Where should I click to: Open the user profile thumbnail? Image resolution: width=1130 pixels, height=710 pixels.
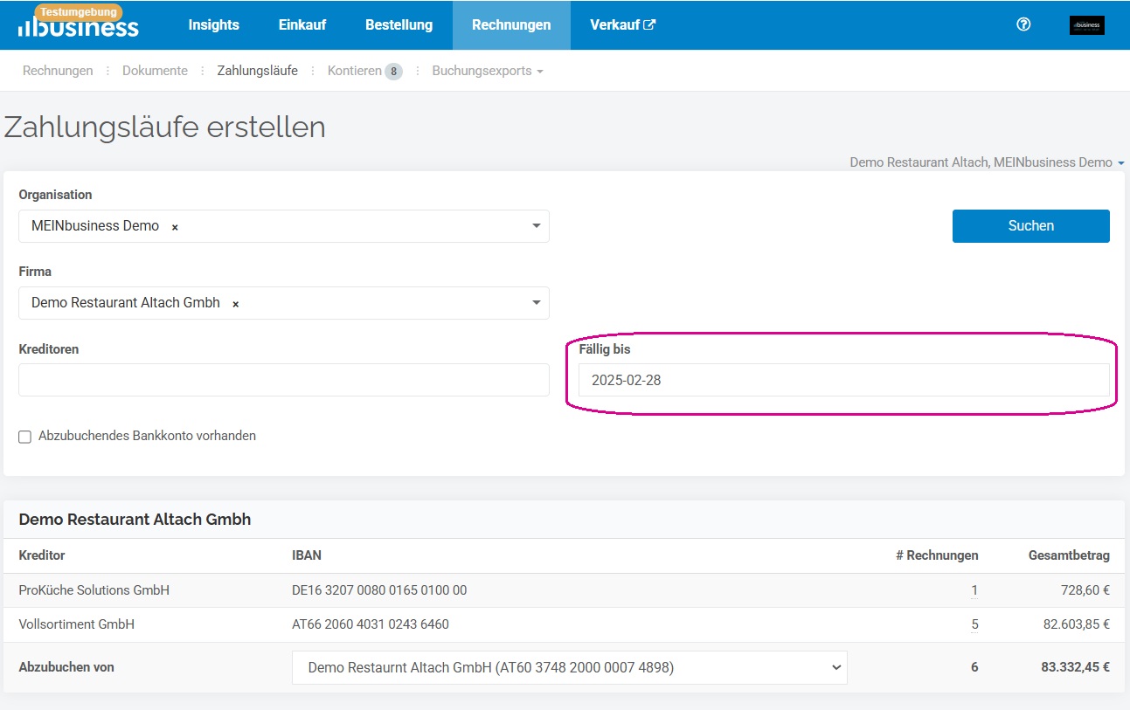[1086, 25]
